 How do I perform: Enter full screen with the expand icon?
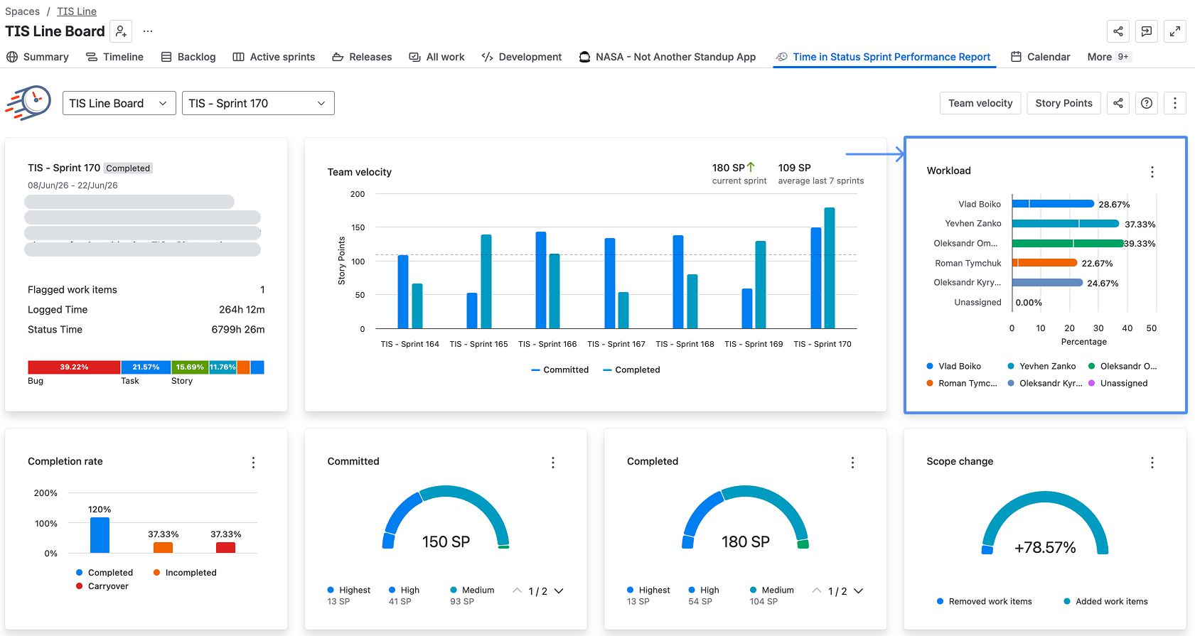pos(1175,31)
